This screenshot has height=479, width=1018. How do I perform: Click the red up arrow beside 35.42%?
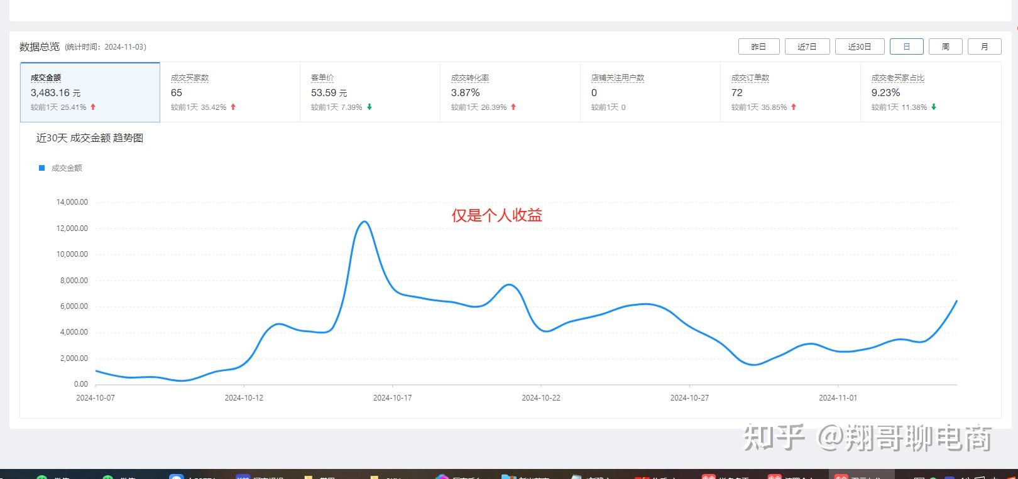(x=233, y=107)
